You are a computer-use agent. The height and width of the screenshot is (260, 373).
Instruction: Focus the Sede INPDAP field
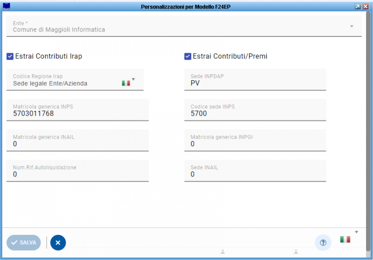coord(255,83)
